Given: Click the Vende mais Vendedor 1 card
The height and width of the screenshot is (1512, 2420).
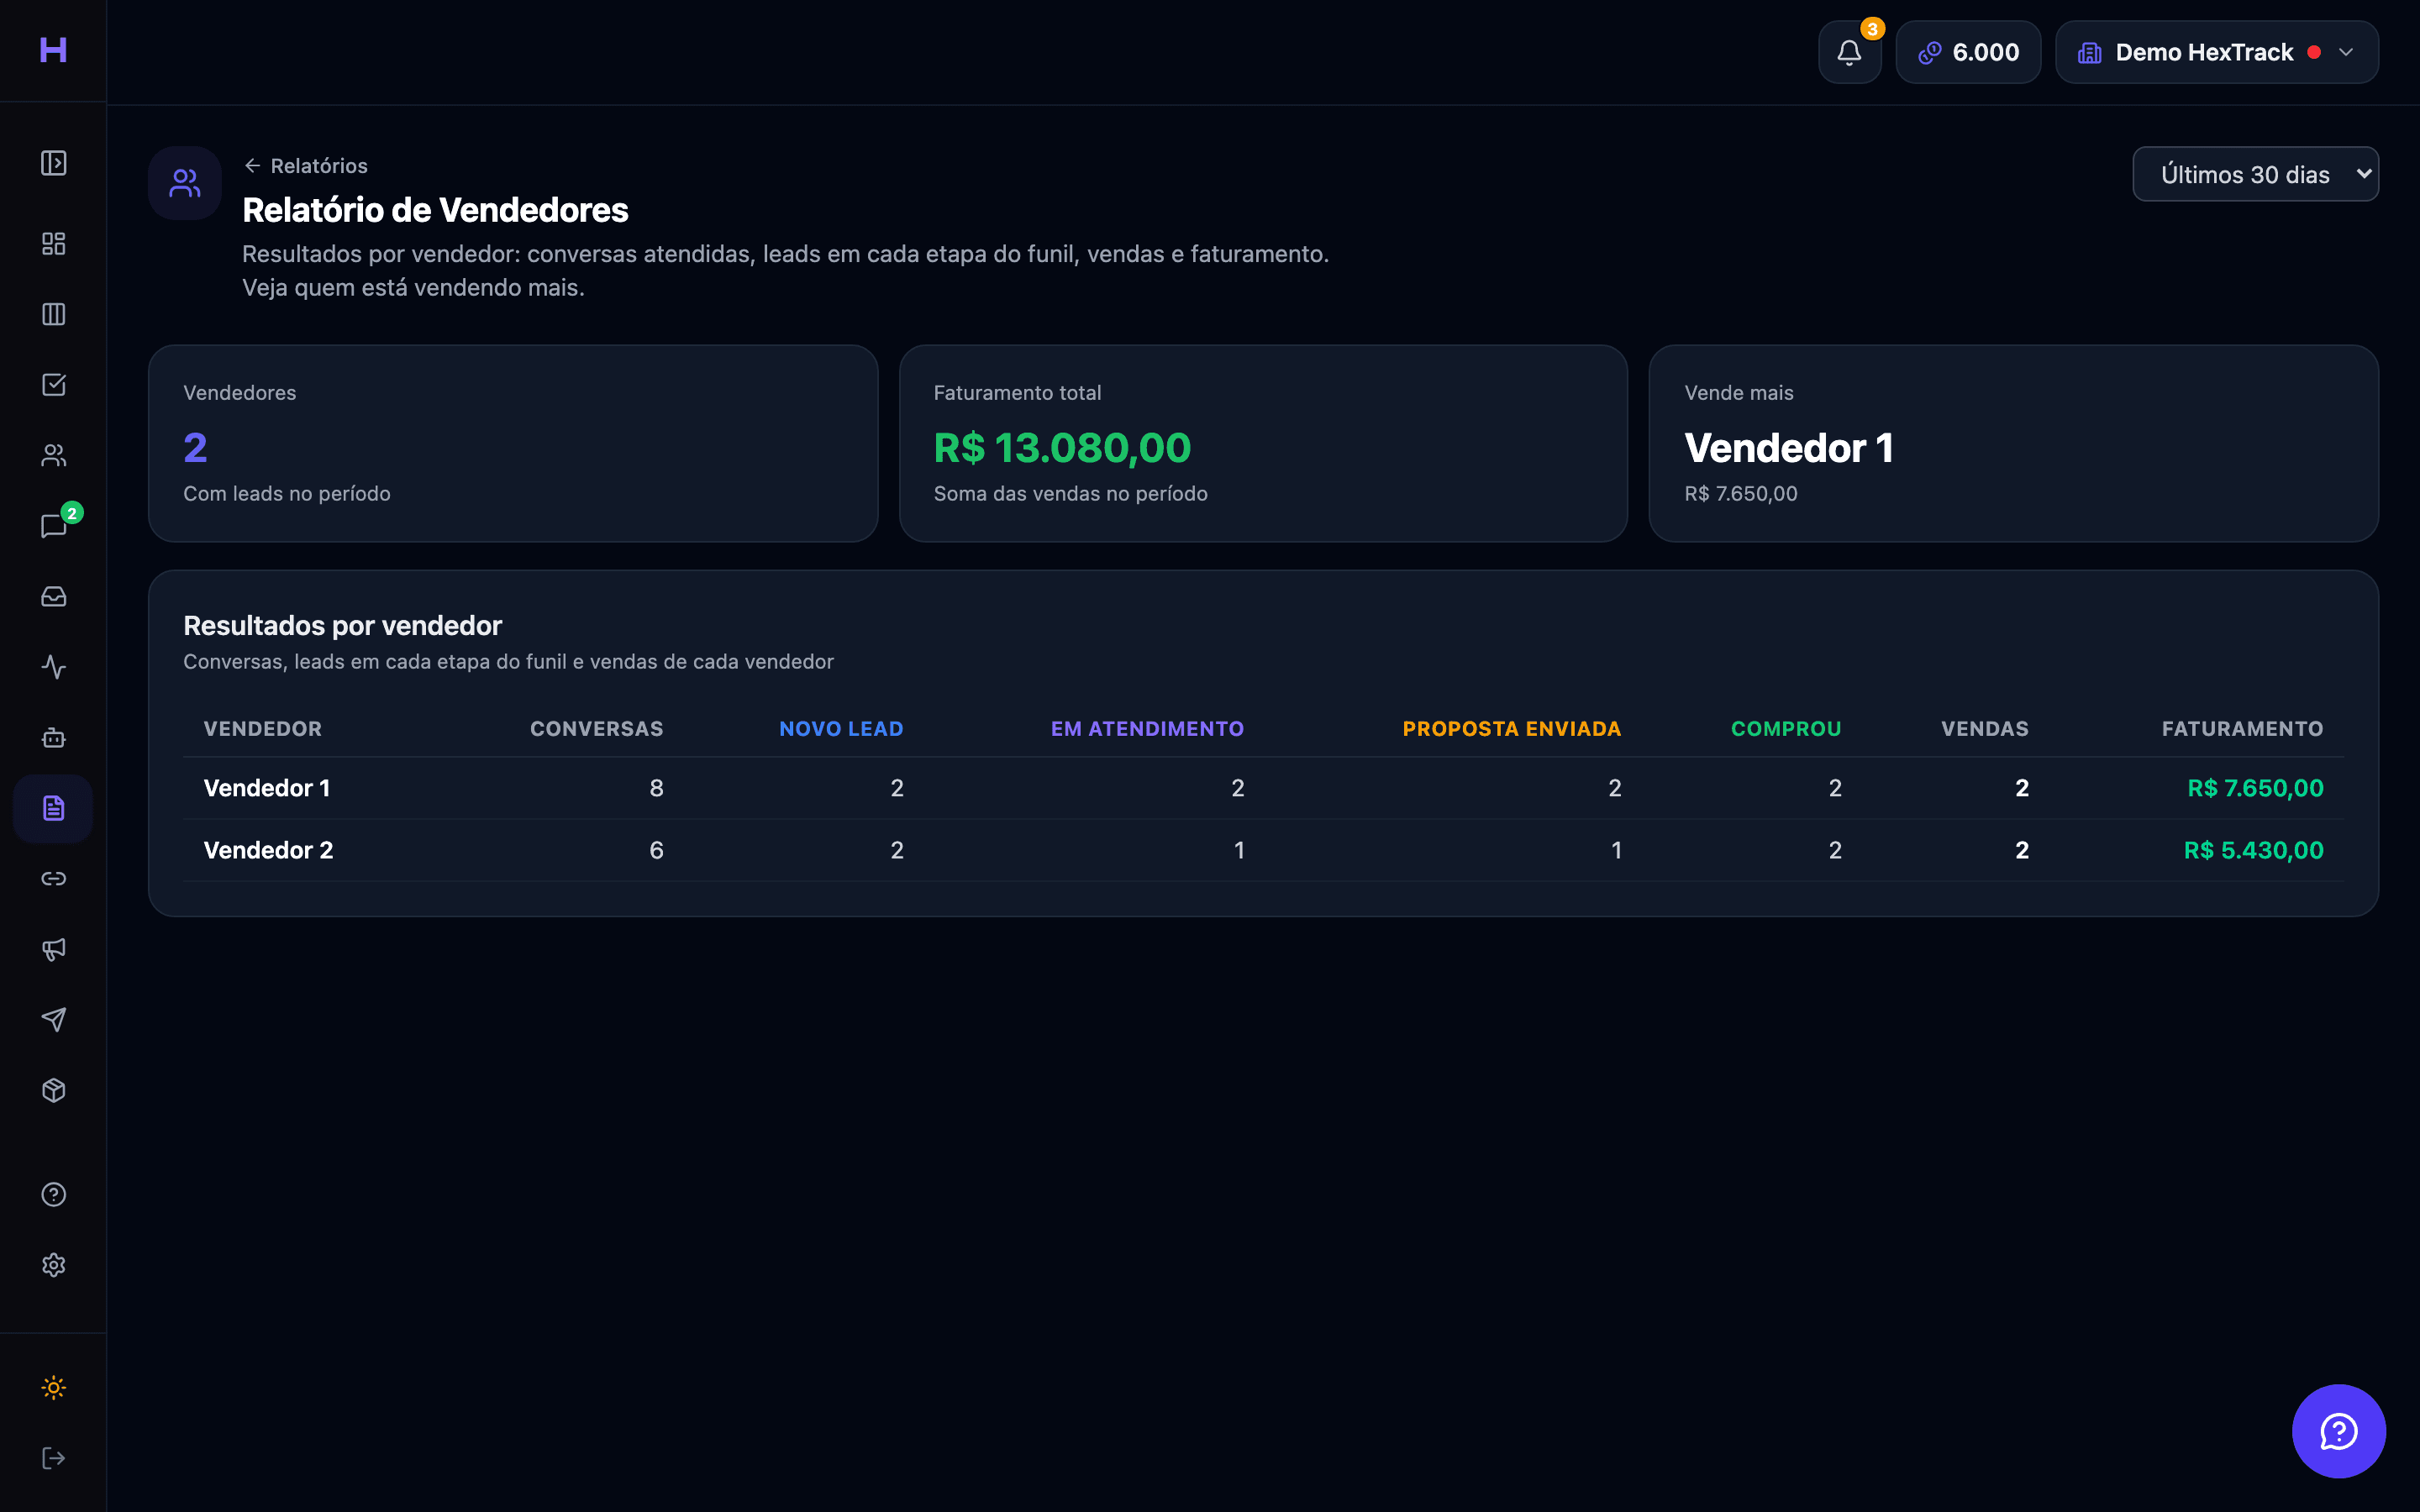Looking at the screenshot, I should point(2013,443).
